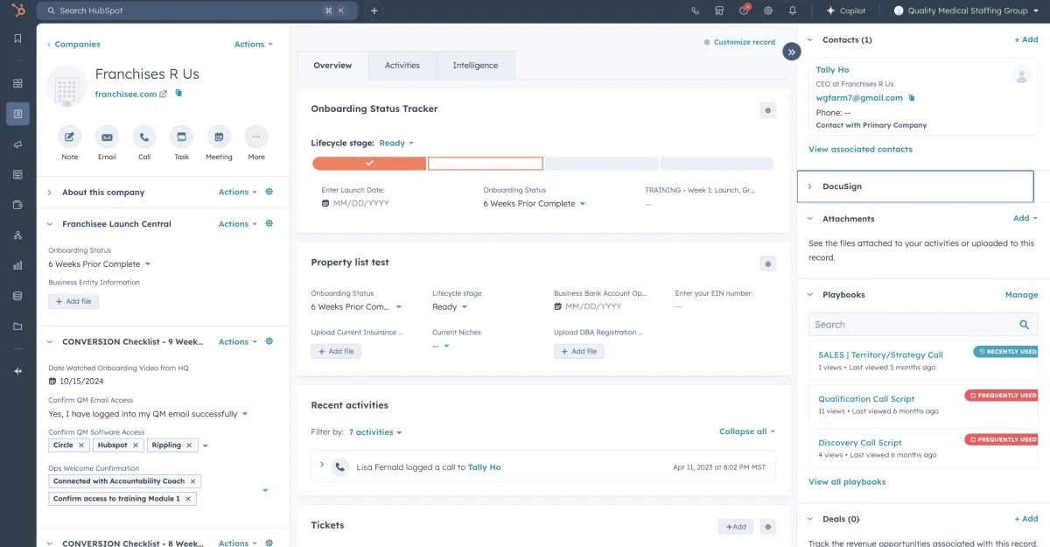Open the Confirm QM Email Access dropdown
The height and width of the screenshot is (547, 1050).
pos(148,414)
